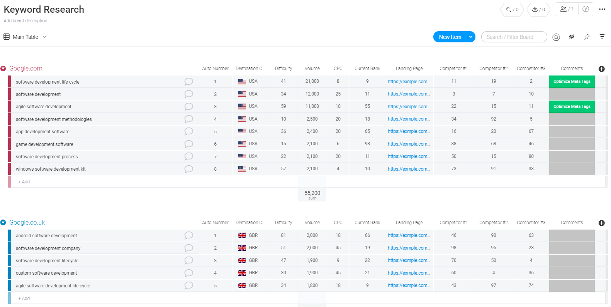Click the green 'Optimize Meta Tags' status in first row

coord(572,82)
